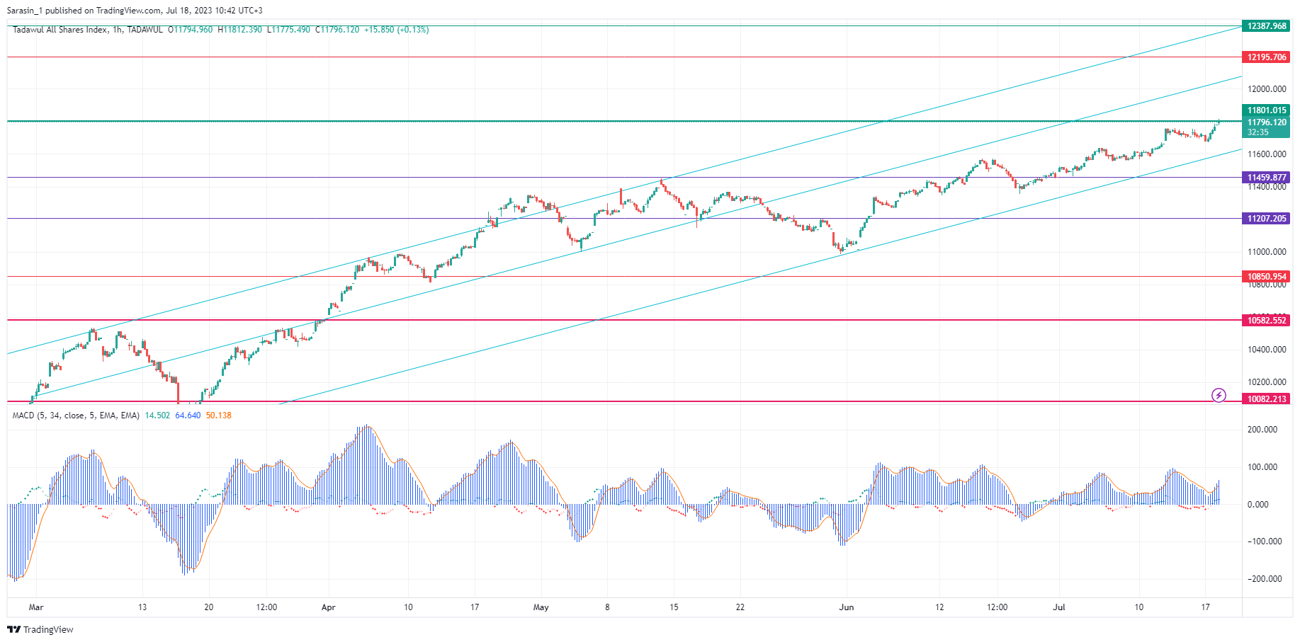Click the change value +15.850 (+0.13%)

click(397, 30)
